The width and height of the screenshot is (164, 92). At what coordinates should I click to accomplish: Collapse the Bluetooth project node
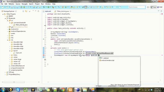(5, 18)
